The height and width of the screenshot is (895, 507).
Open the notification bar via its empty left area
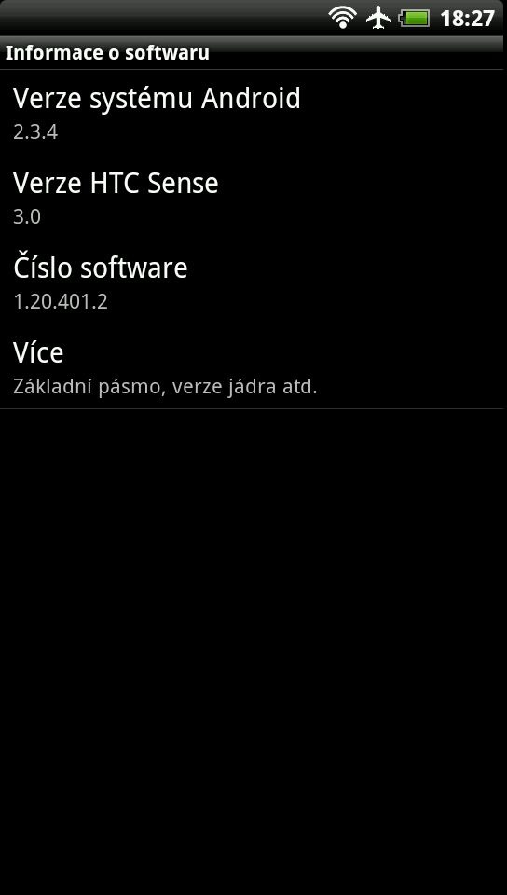[x=159, y=19]
